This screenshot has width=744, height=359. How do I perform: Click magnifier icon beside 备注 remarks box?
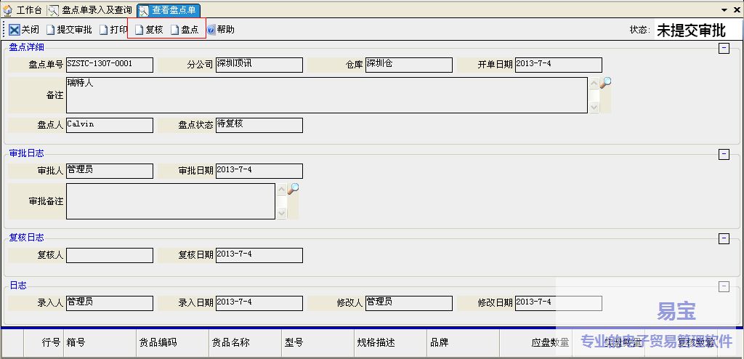tap(605, 84)
